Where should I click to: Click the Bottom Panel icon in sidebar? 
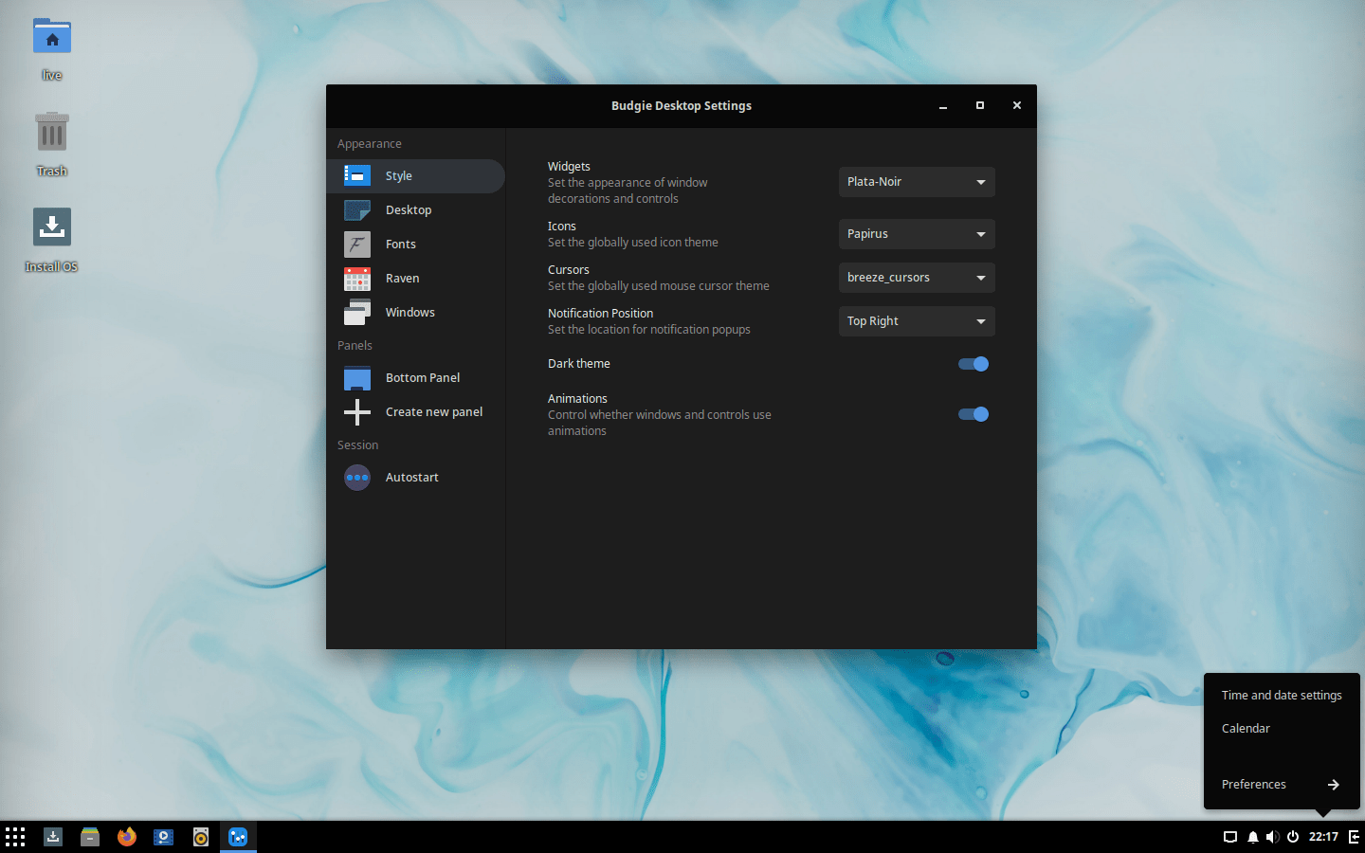[x=357, y=378]
